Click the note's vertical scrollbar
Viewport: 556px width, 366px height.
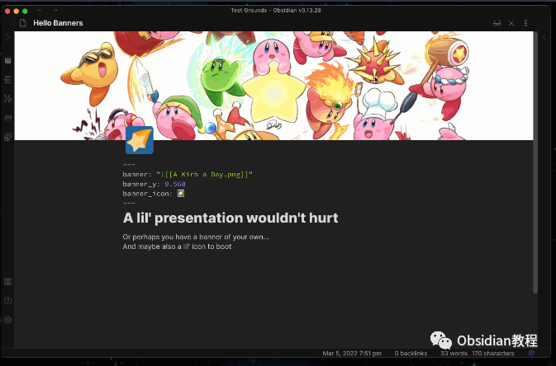[x=535, y=162]
